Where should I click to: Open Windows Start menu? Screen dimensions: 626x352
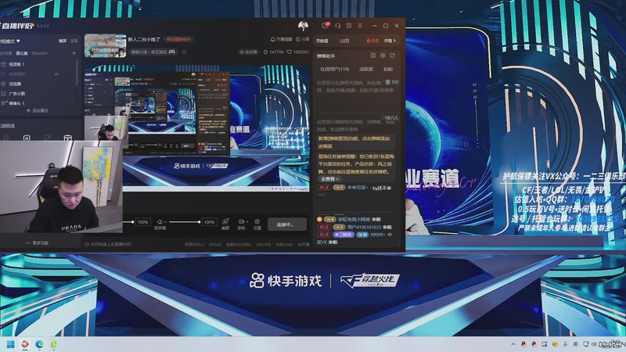11,344
